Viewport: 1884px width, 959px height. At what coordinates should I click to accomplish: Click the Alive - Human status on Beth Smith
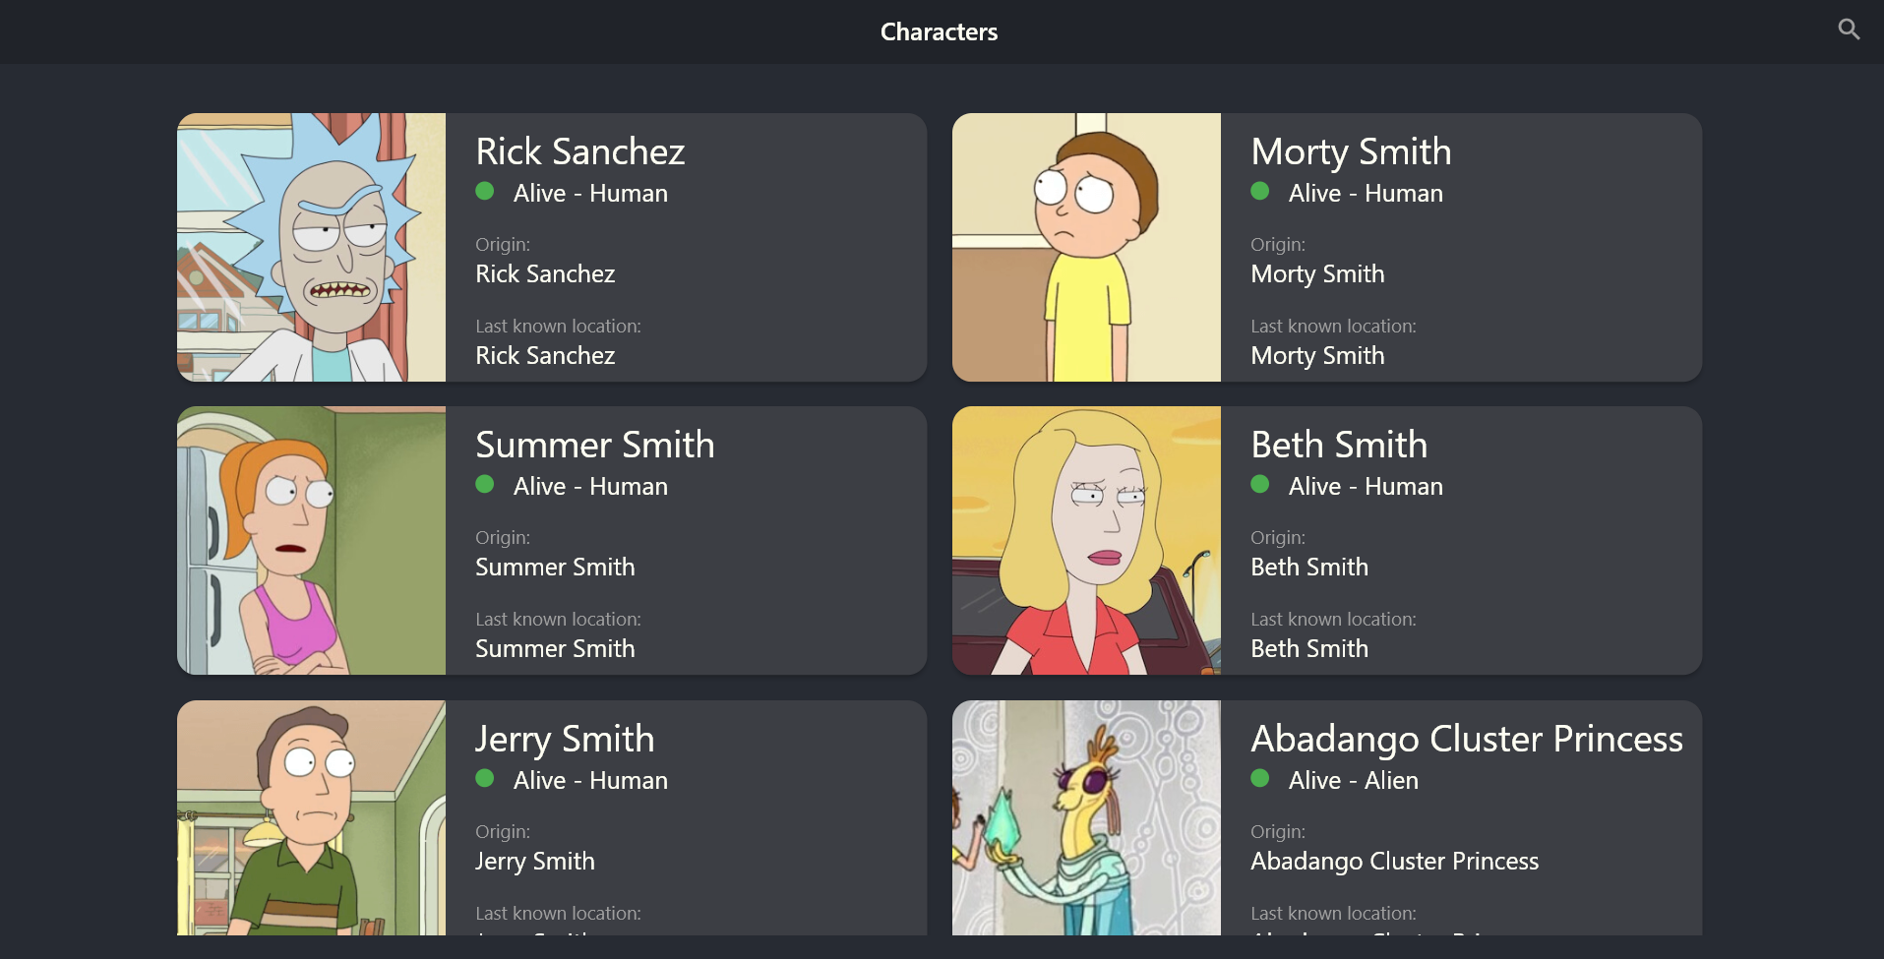click(1367, 485)
